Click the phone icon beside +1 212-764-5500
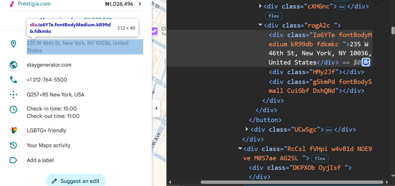 pos(13,80)
